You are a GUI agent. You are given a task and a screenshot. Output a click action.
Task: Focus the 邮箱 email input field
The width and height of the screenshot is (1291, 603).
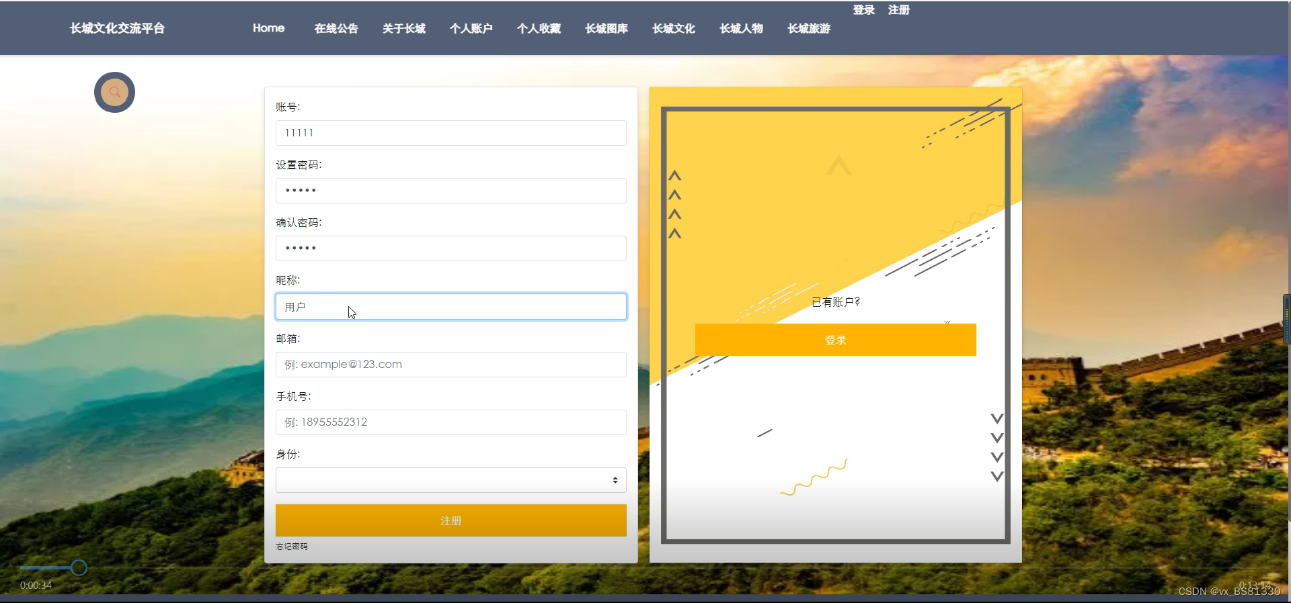point(451,365)
